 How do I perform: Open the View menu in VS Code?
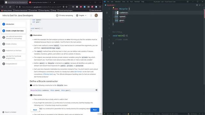(124, 2)
